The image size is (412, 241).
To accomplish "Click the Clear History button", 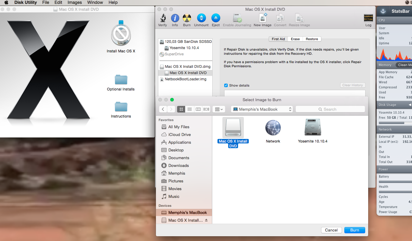I will (353, 85).
